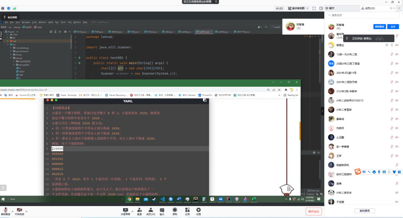Open the File menu in IntelliJ
Screen dimensions: 403x218
[6, 22]
